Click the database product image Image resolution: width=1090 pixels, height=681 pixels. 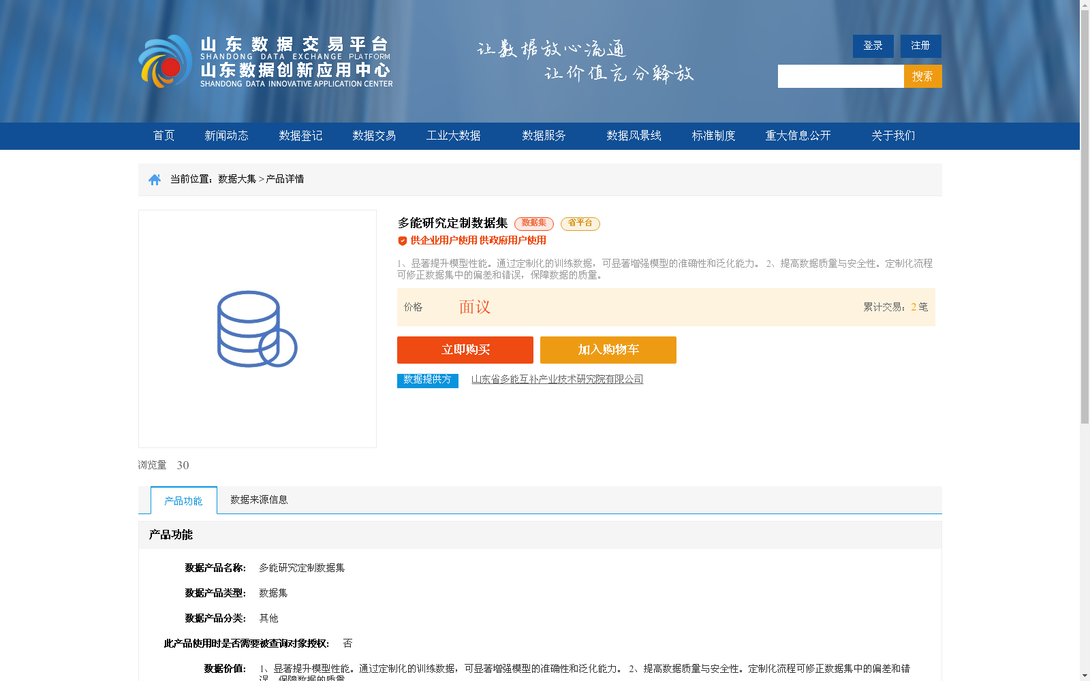pos(258,329)
